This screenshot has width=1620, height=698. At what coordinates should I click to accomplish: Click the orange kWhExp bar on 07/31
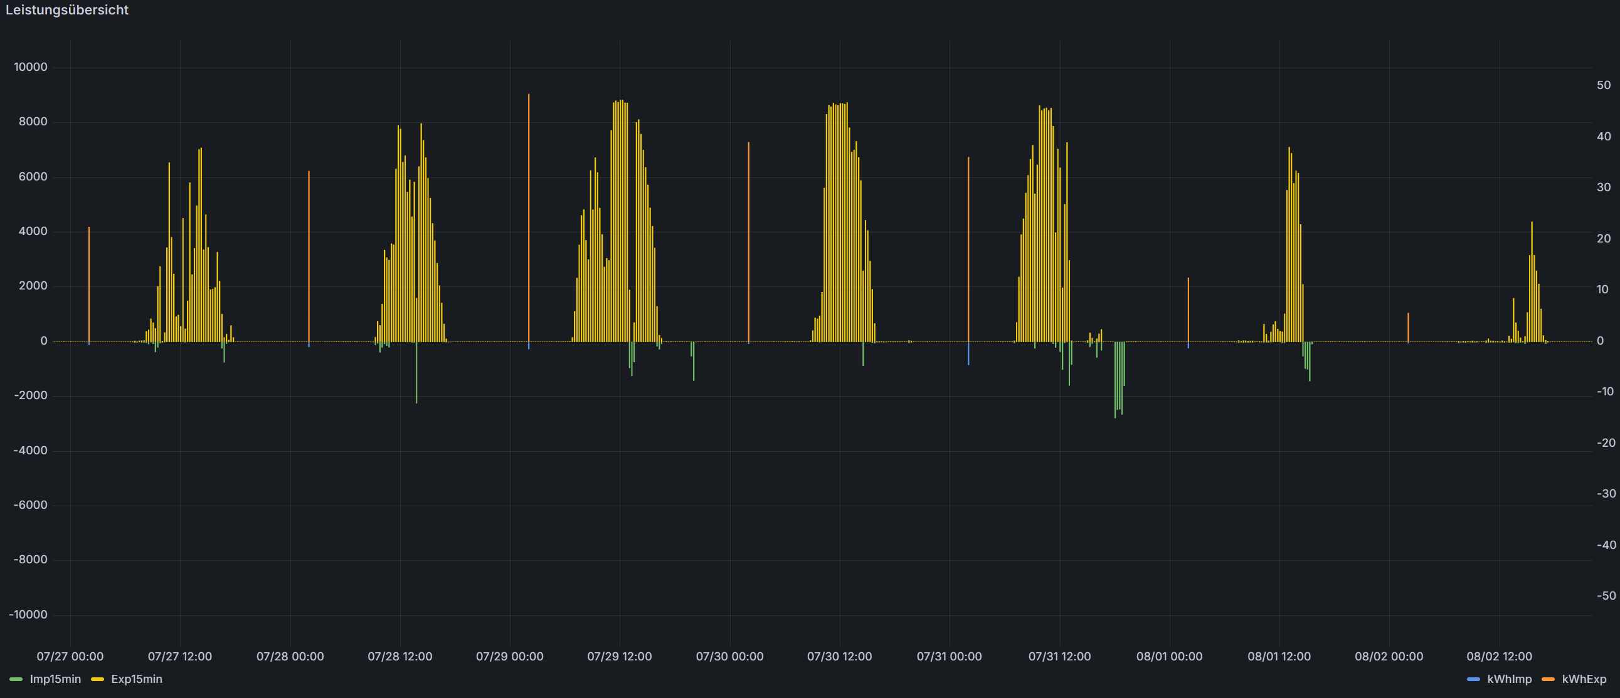coord(968,249)
